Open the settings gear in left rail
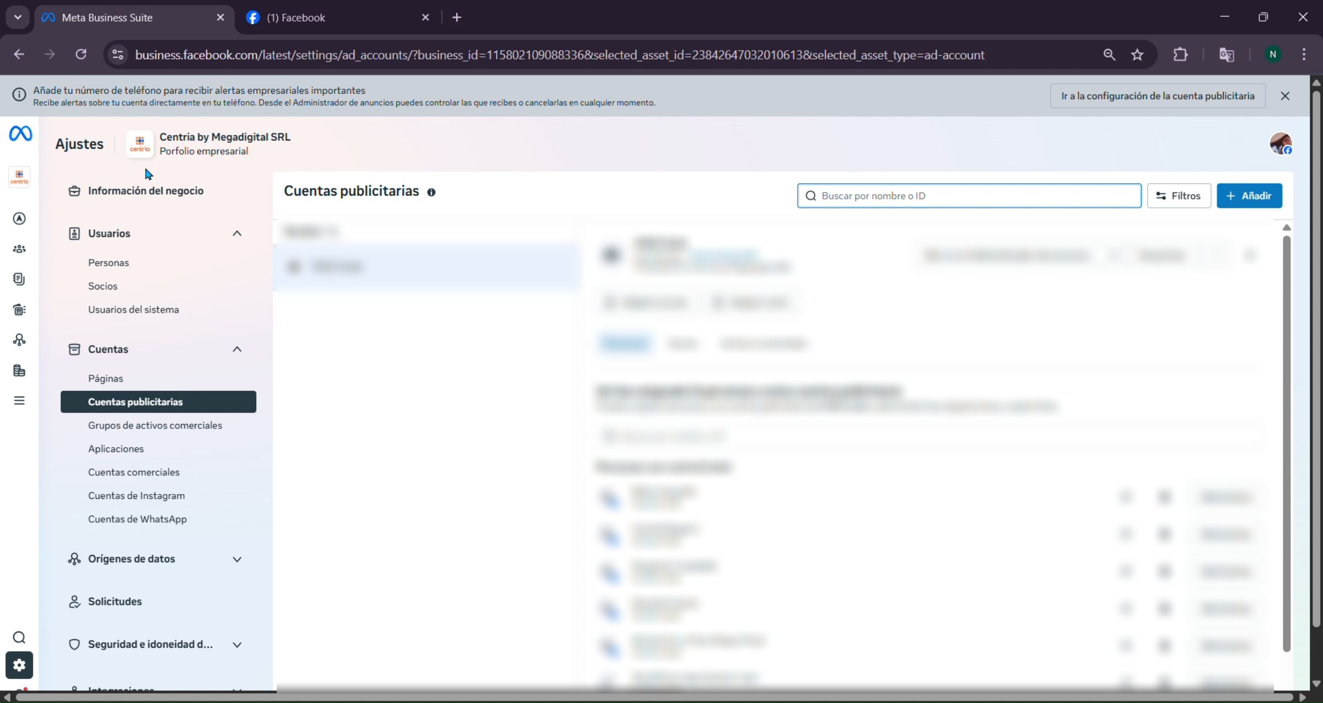Screen dimensions: 1323x703 coord(19,665)
